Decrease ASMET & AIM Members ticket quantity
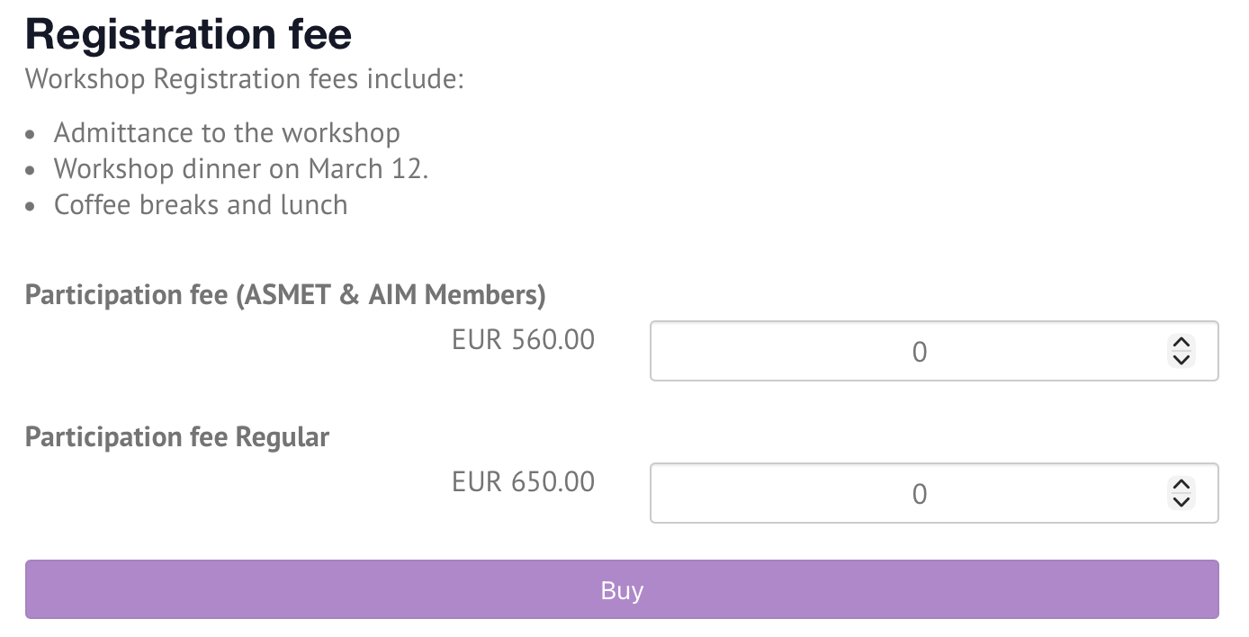Screen dimensions: 1249x637 click(x=1181, y=360)
